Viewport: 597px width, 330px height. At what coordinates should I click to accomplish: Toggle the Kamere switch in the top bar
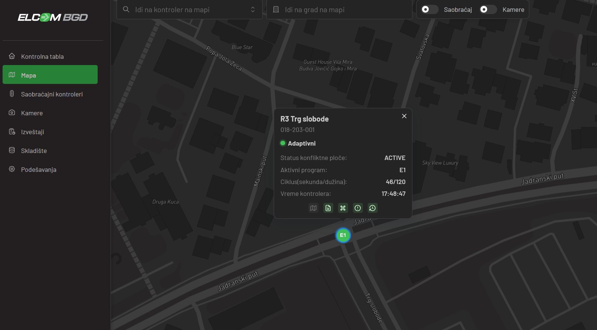pos(488,10)
